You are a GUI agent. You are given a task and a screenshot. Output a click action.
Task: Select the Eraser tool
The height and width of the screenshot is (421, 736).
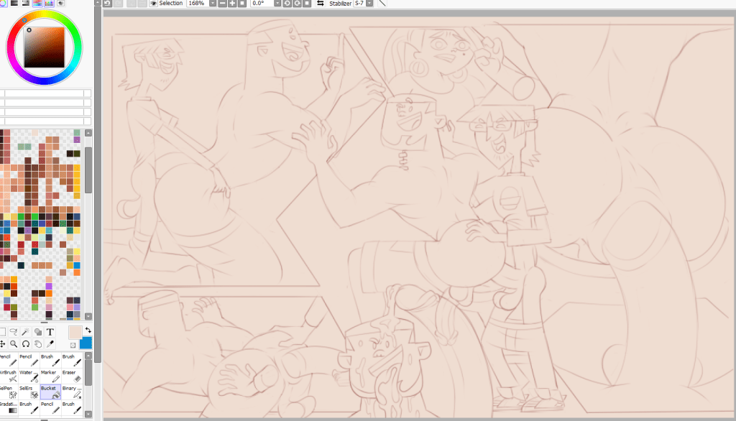[x=70, y=376]
